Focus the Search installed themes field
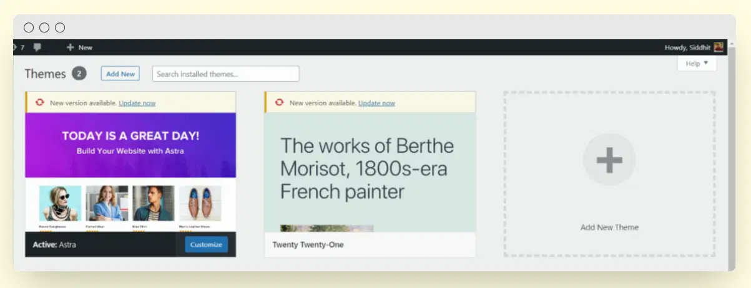Image resolution: width=751 pixels, height=288 pixels. 225,74
